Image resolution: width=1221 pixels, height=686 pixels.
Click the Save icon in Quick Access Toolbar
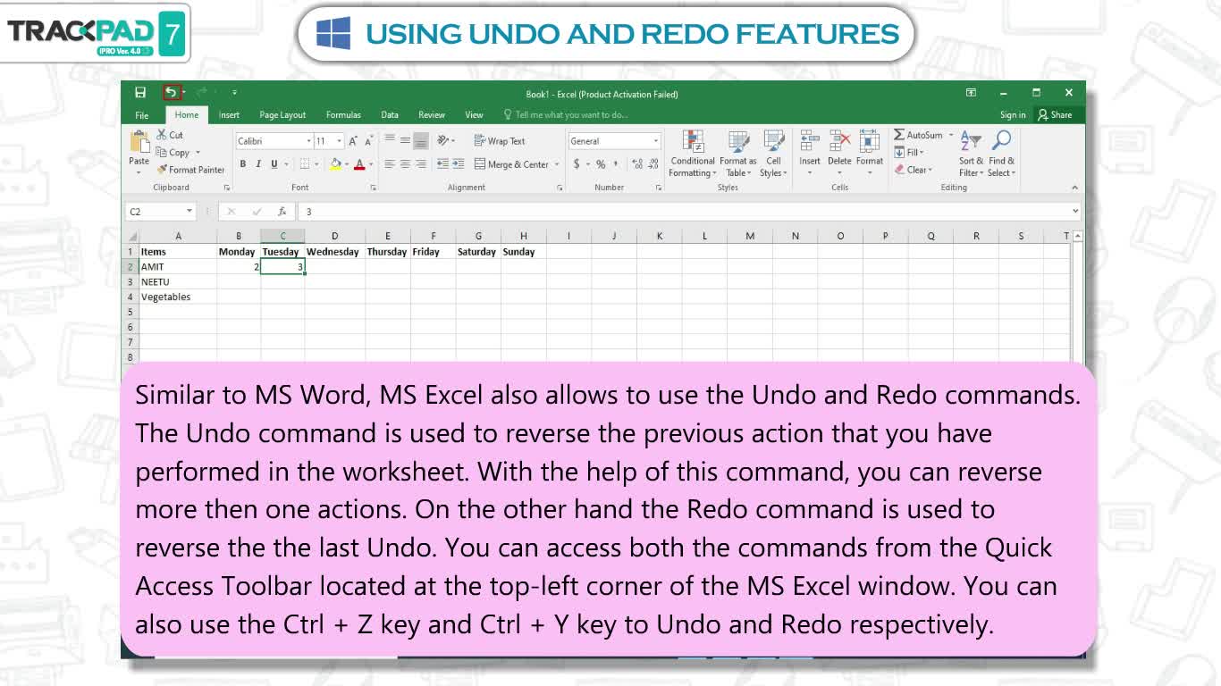point(140,92)
